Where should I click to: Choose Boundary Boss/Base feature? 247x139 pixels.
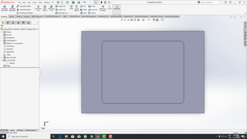tap(25, 13)
